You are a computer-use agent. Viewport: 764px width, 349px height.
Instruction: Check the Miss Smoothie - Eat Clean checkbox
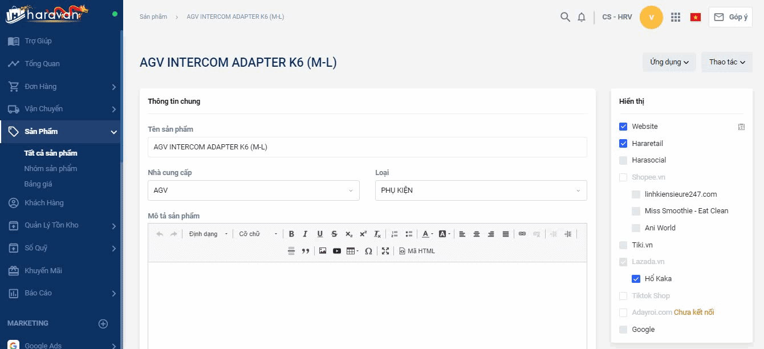[x=636, y=211]
